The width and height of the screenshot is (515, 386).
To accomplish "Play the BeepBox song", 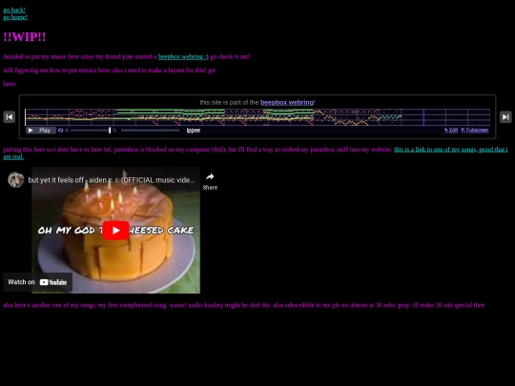I will click(41, 131).
